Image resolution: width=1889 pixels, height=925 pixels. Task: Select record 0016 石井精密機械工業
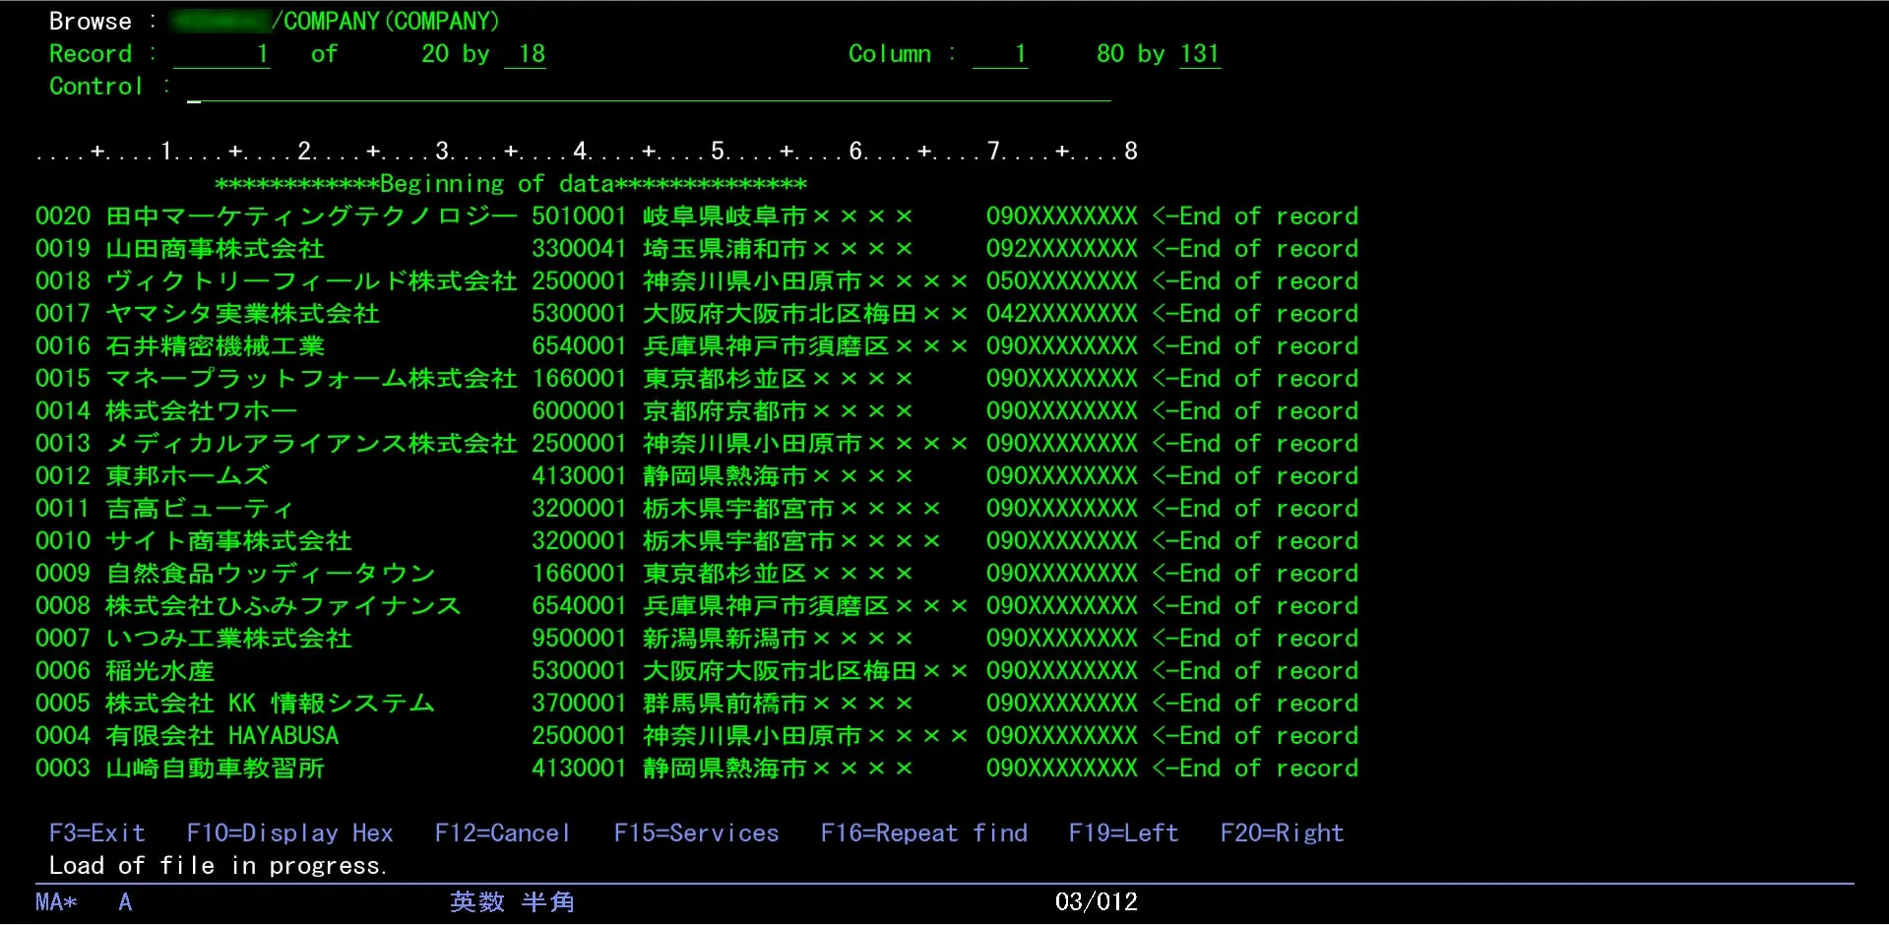point(697,345)
